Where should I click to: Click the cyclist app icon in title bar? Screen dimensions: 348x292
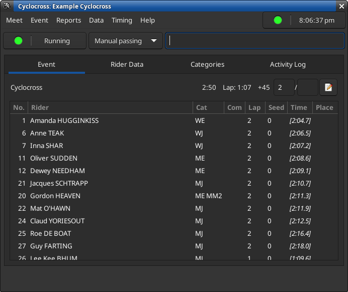(7, 6)
